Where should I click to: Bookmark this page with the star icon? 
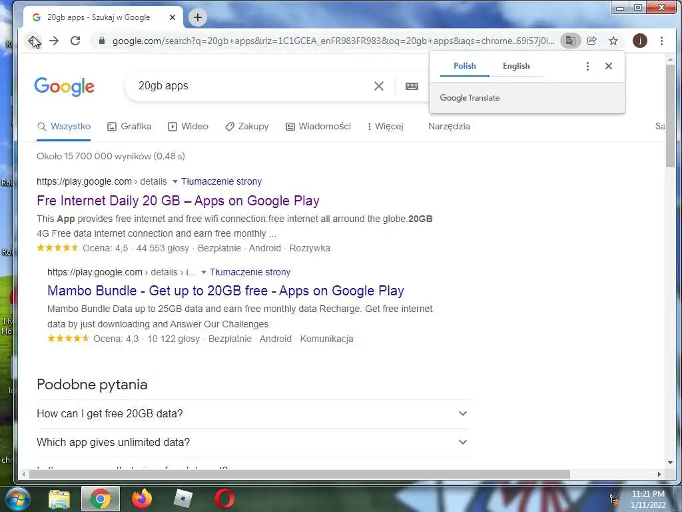(x=613, y=41)
